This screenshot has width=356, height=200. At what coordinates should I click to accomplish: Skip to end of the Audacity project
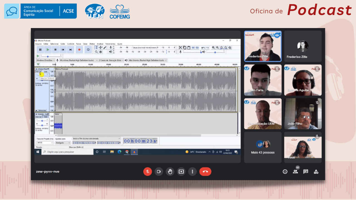pyautogui.click(x=71, y=49)
